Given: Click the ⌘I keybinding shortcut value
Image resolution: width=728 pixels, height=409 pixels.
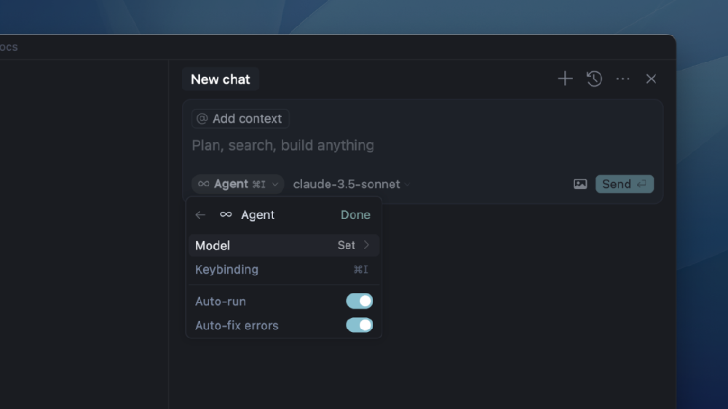Looking at the screenshot, I should pos(360,269).
